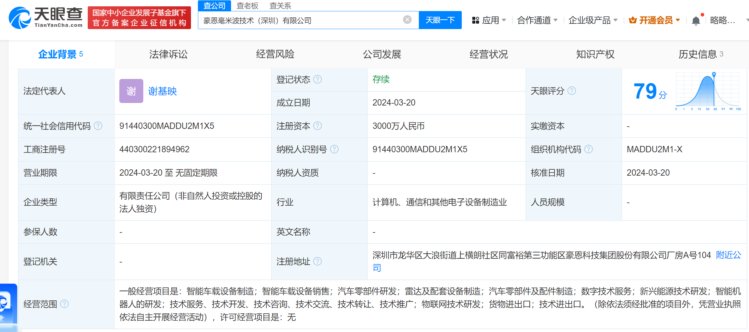Click help icon next to 经营范围

(64, 304)
